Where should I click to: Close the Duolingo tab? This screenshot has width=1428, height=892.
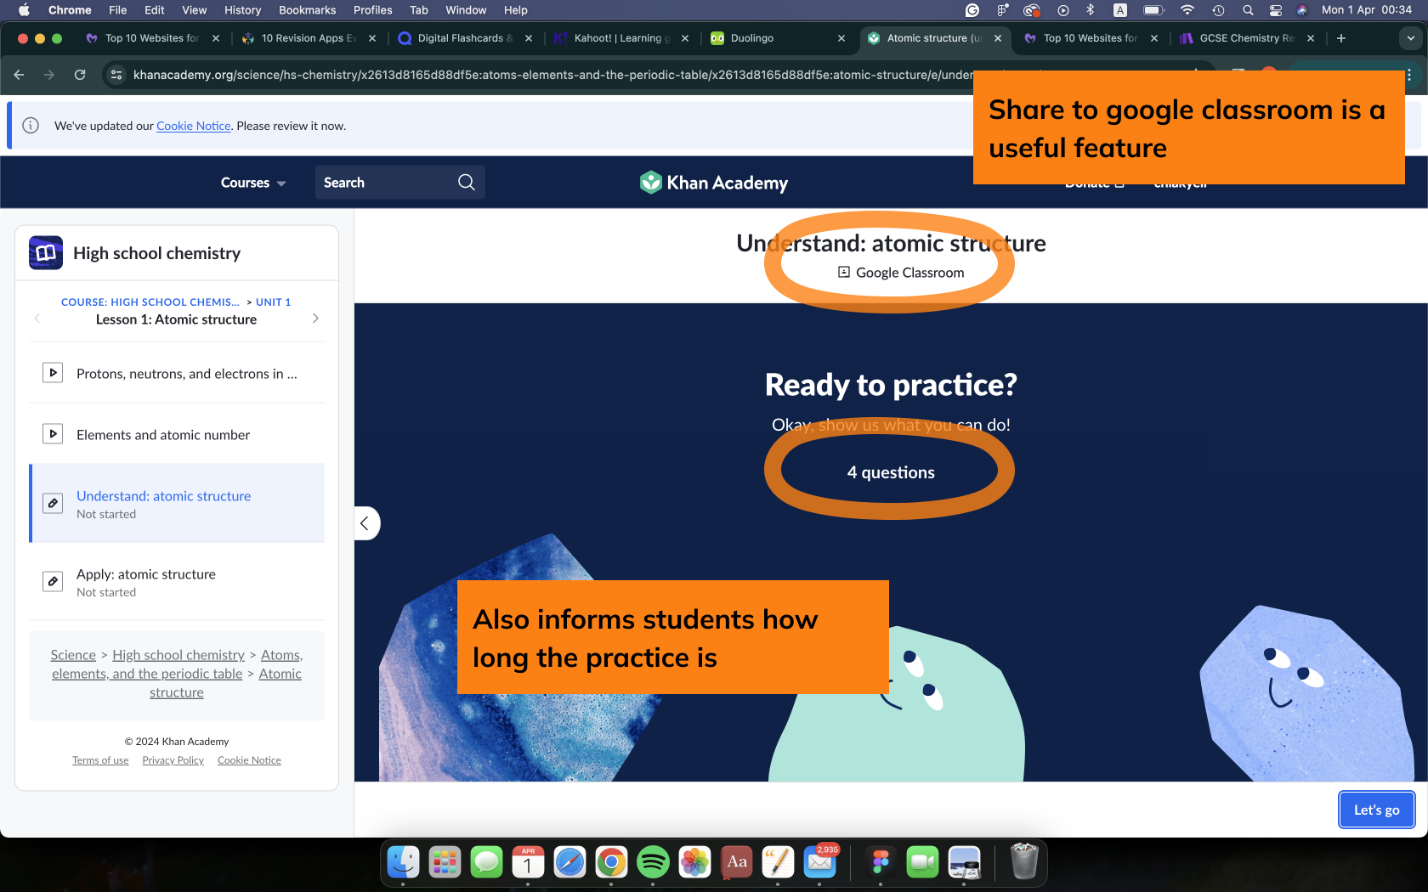click(x=841, y=38)
